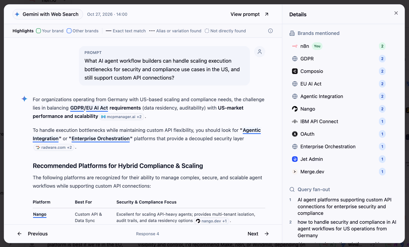Click the IBM API Connect logo icon
This screenshot has width=409, height=247.
point(295,121)
